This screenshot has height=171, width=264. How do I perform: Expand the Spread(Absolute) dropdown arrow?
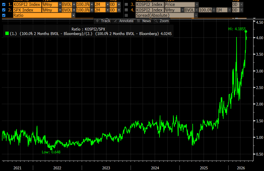[196, 15]
